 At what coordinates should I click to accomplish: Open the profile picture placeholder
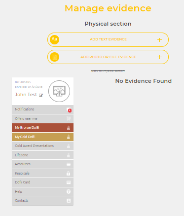[x=59, y=91]
